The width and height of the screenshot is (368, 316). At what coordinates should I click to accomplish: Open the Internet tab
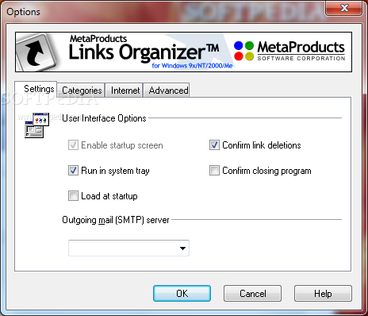125,91
